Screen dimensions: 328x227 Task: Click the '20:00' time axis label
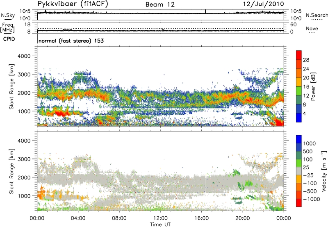[243, 218]
